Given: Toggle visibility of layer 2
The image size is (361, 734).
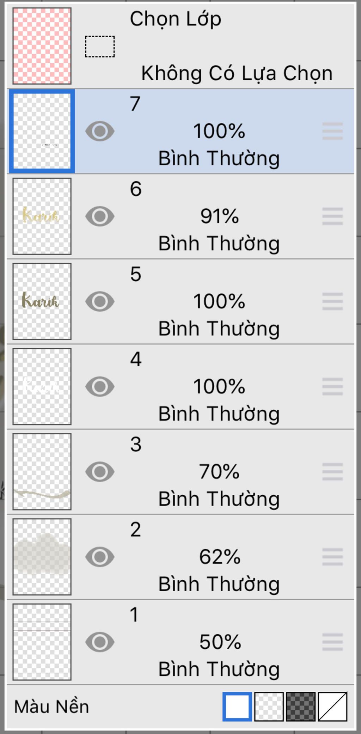Looking at the screenshot, I should (100, 557).
